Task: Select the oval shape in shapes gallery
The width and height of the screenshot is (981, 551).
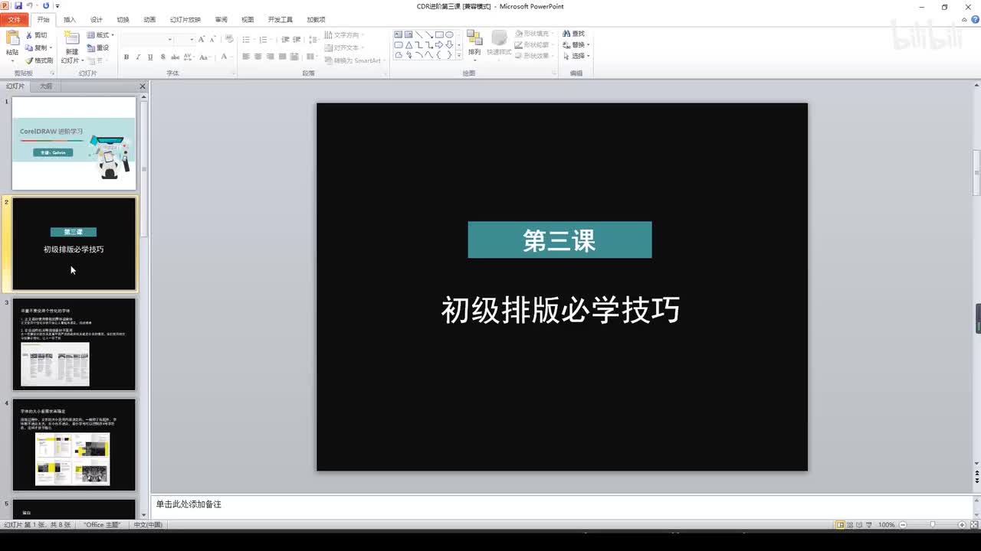Action: point(449,34)
